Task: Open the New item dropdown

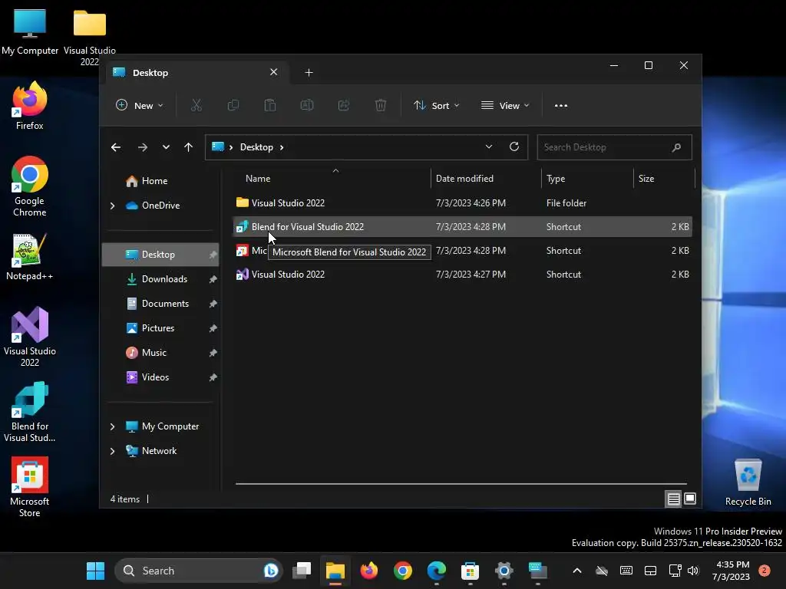Action: pos(140,105)
